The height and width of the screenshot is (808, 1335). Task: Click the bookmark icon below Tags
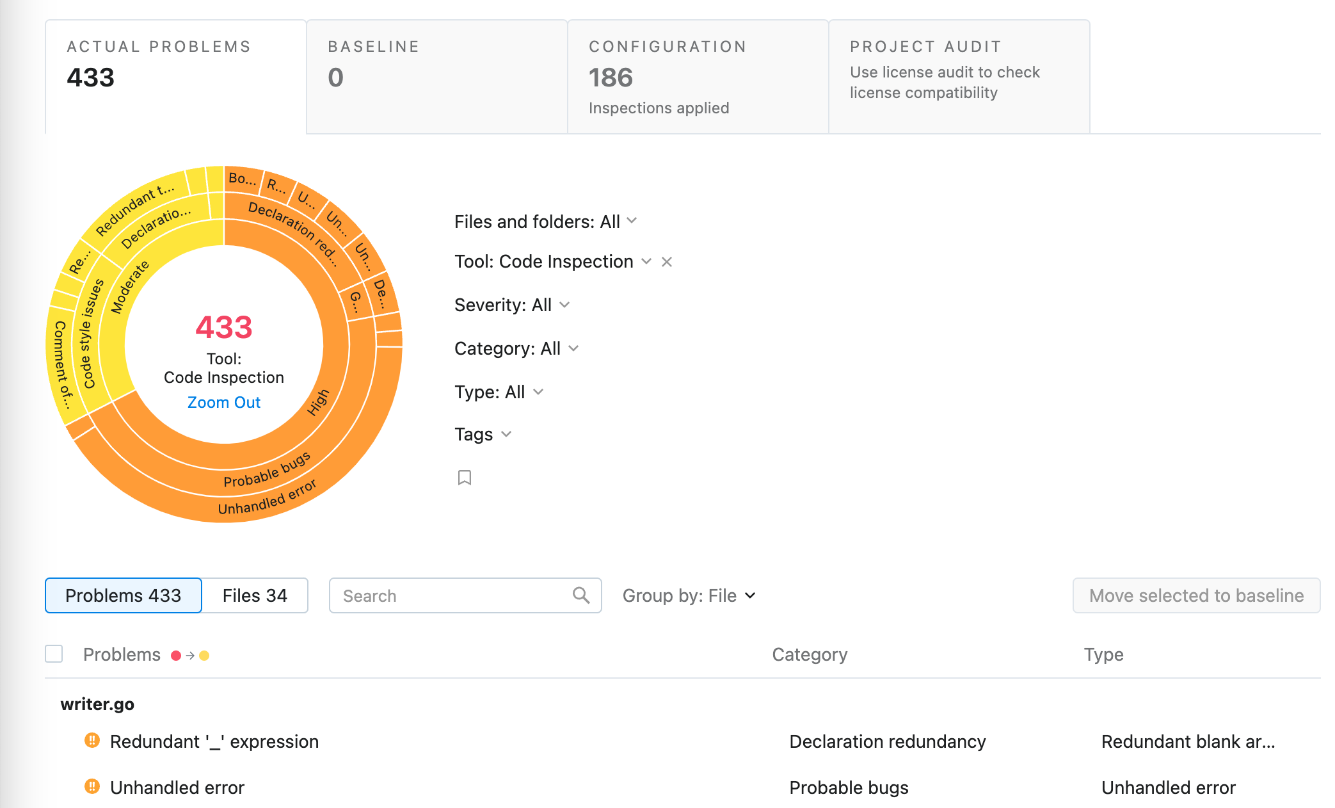[x=465, y=478]
